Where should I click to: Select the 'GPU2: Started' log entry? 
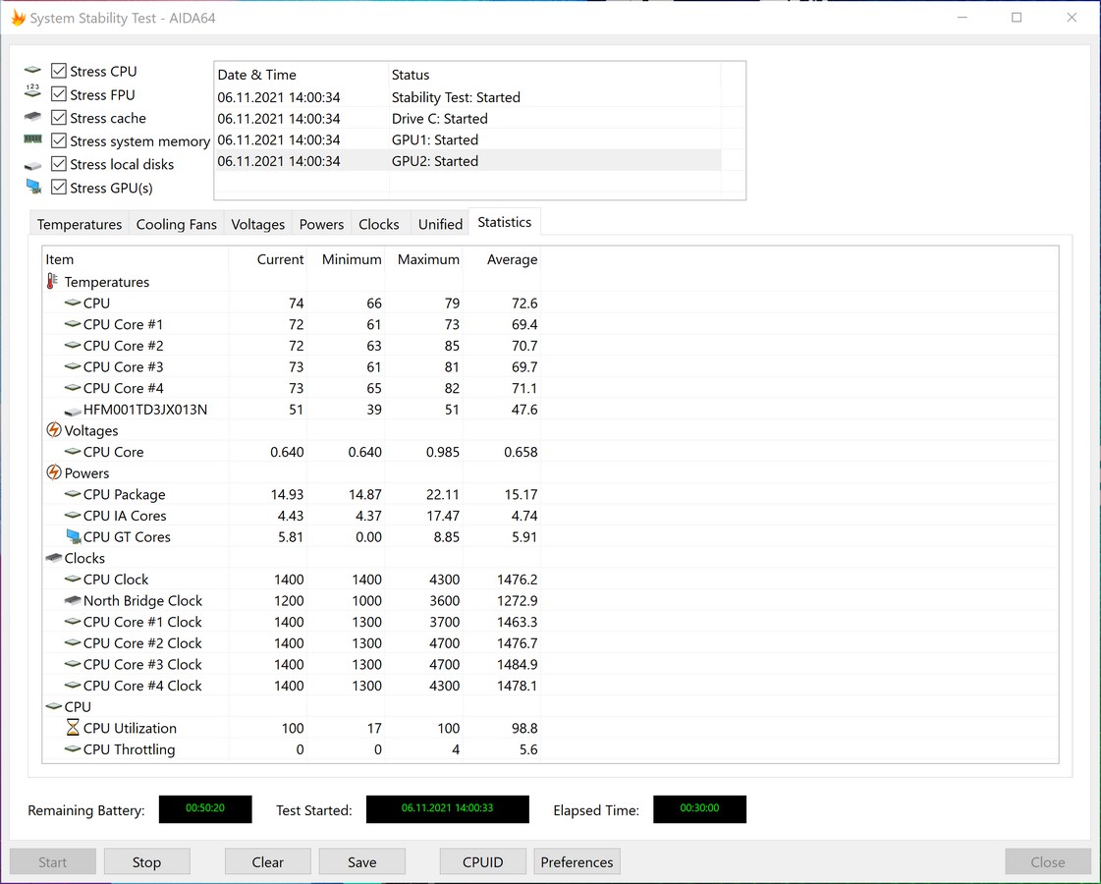click(468, 160)
